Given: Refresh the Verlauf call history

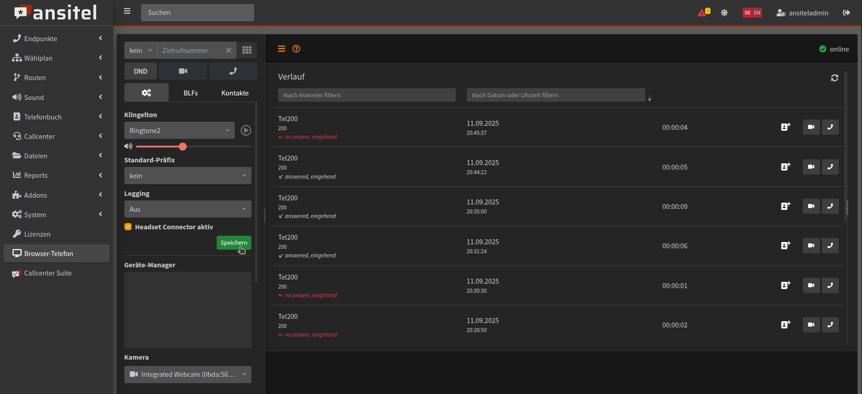Looking at the screenshot, I should pos(834,78).
